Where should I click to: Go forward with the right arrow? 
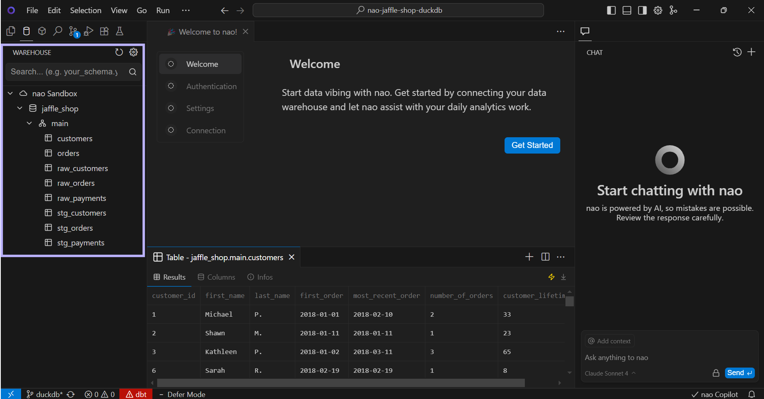click(240, 10)
